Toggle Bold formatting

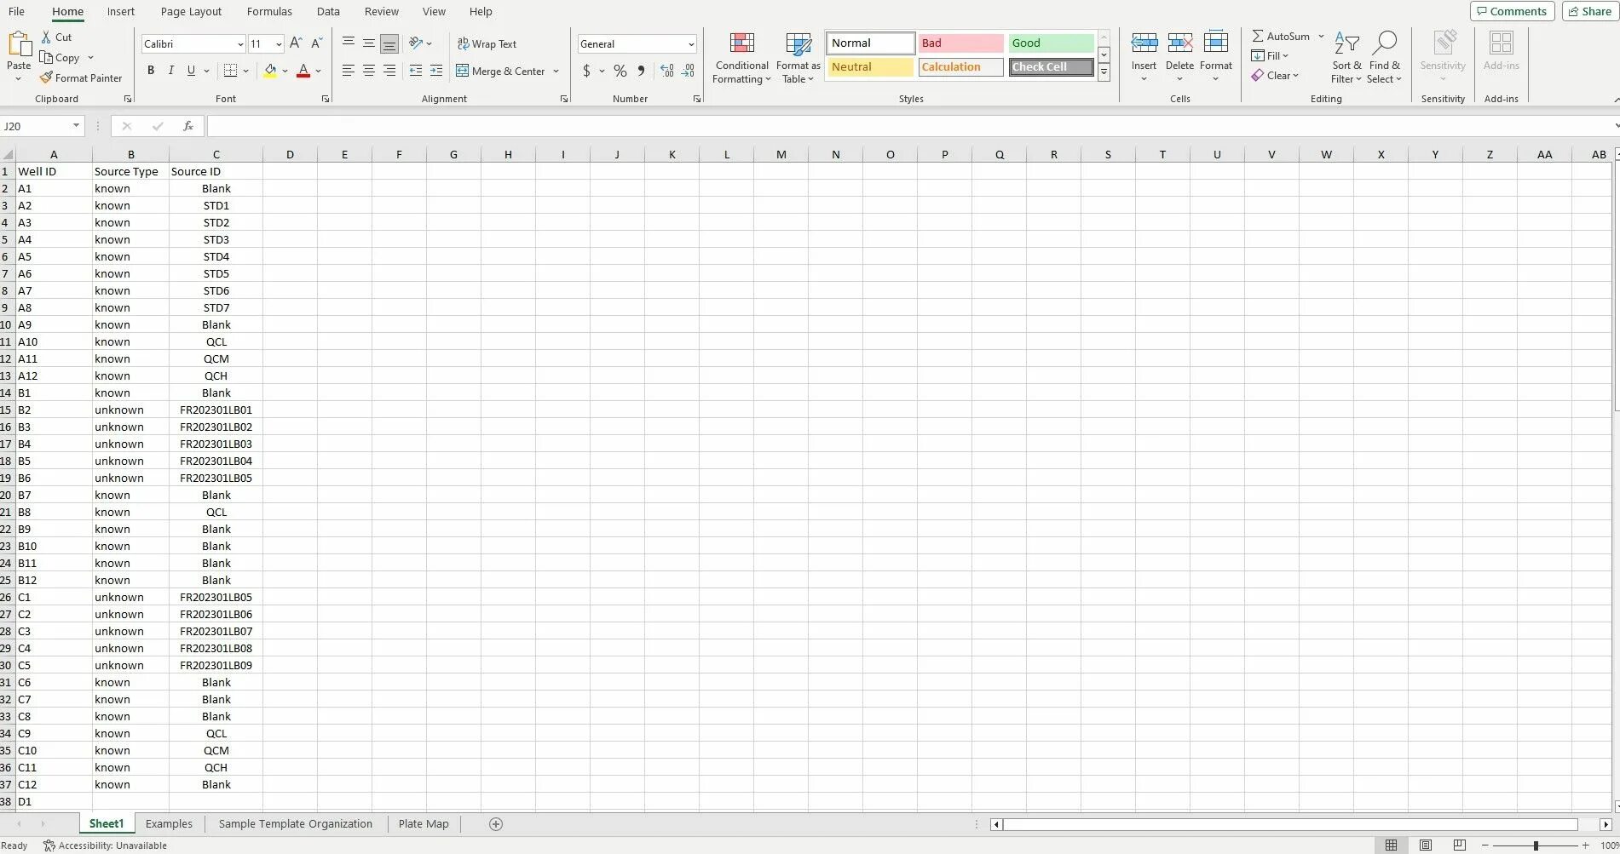[151, 71]
